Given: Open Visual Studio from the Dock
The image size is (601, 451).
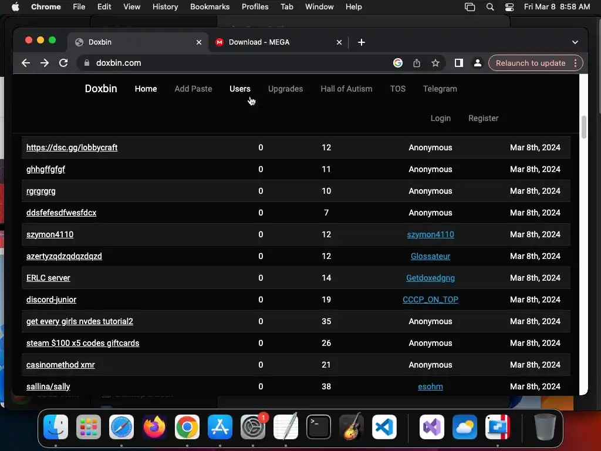Looking at the screenshot, I should point(432,427).
